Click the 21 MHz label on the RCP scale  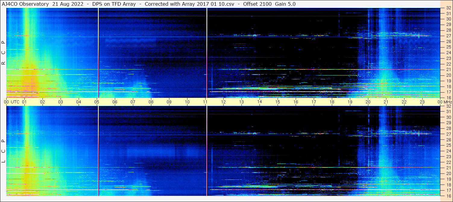448,69
